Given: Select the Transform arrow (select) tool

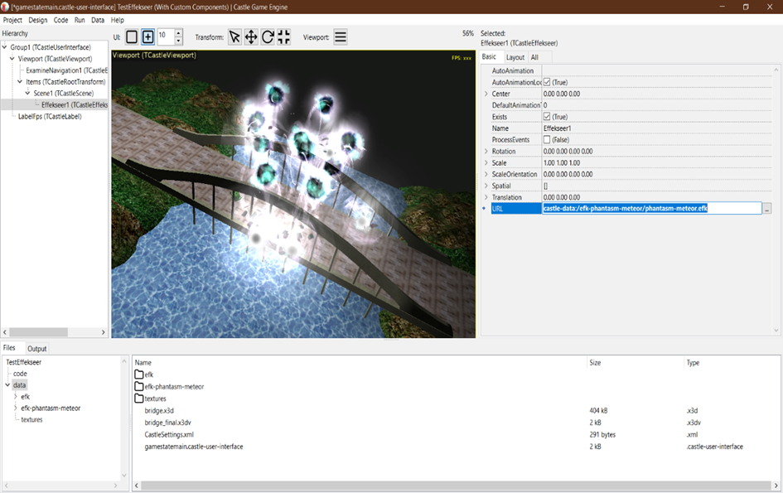Looking at the screenshot, I should (x=234, y=37).
